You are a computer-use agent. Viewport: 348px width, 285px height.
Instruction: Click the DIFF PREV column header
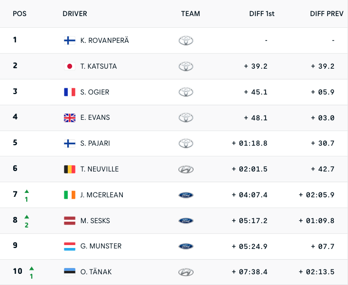327,14
